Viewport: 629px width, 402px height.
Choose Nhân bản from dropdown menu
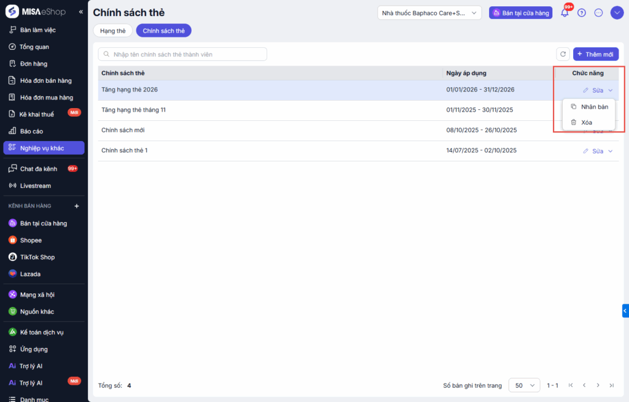pyautogui.click(x=589, y=107)
